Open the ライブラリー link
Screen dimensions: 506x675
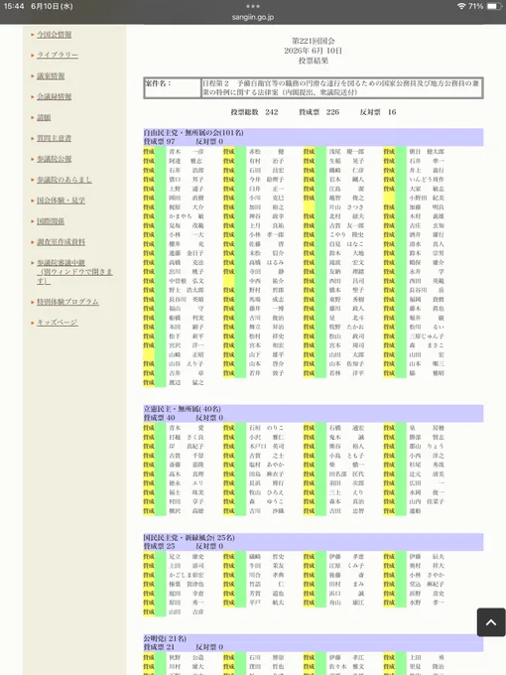tap(58, 56)
